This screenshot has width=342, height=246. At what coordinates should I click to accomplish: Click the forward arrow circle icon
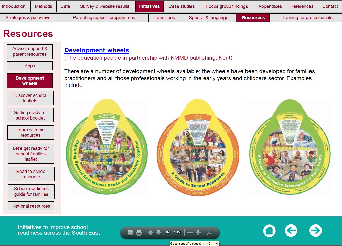coord(315,231)
